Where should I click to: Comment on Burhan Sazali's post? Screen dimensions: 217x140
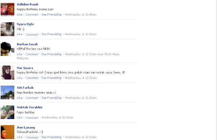pos(32,54)
